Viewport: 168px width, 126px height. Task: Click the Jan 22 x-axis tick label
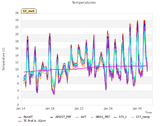pyautogui.click(x=79, y=108)
